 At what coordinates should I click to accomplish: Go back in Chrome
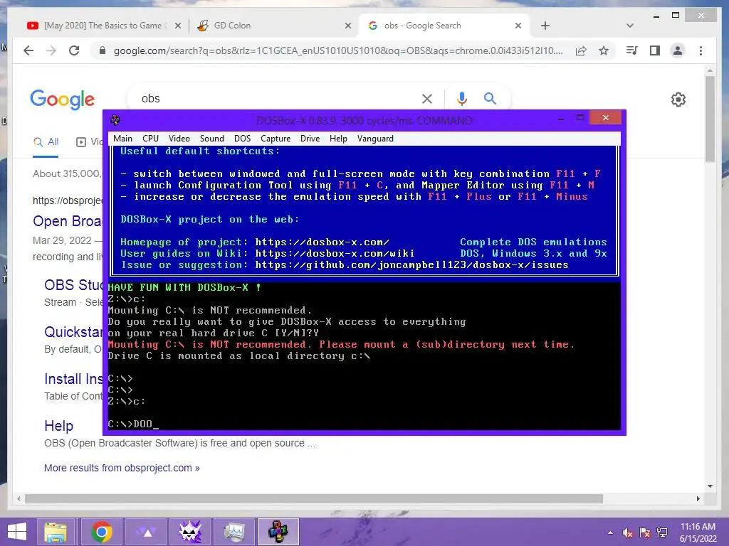click(x=28, y=50)
